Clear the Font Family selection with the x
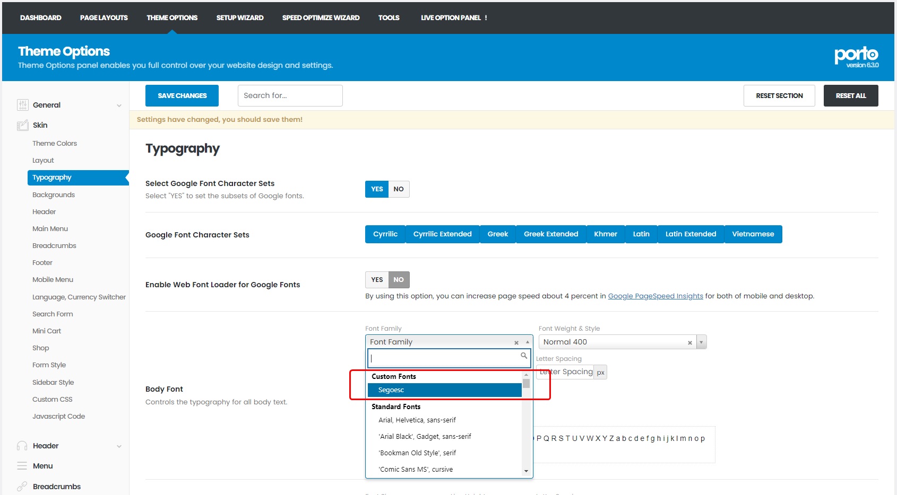This screenshot has width=897, height=495. click(516, 343)
